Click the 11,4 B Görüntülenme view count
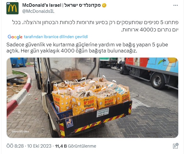This screenshot has width=184, height=154. pos(75,146)
